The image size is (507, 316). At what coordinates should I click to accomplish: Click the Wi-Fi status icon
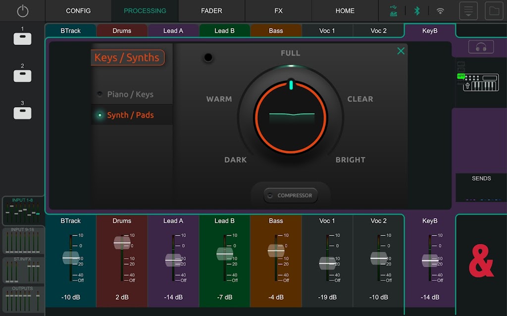[440, 11]
